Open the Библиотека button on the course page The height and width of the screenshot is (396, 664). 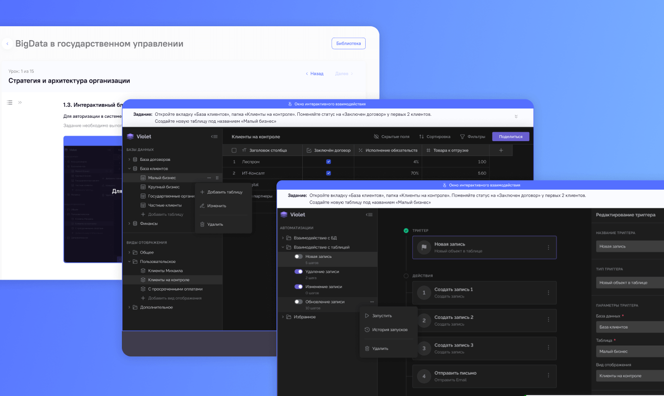coord(348,44)
